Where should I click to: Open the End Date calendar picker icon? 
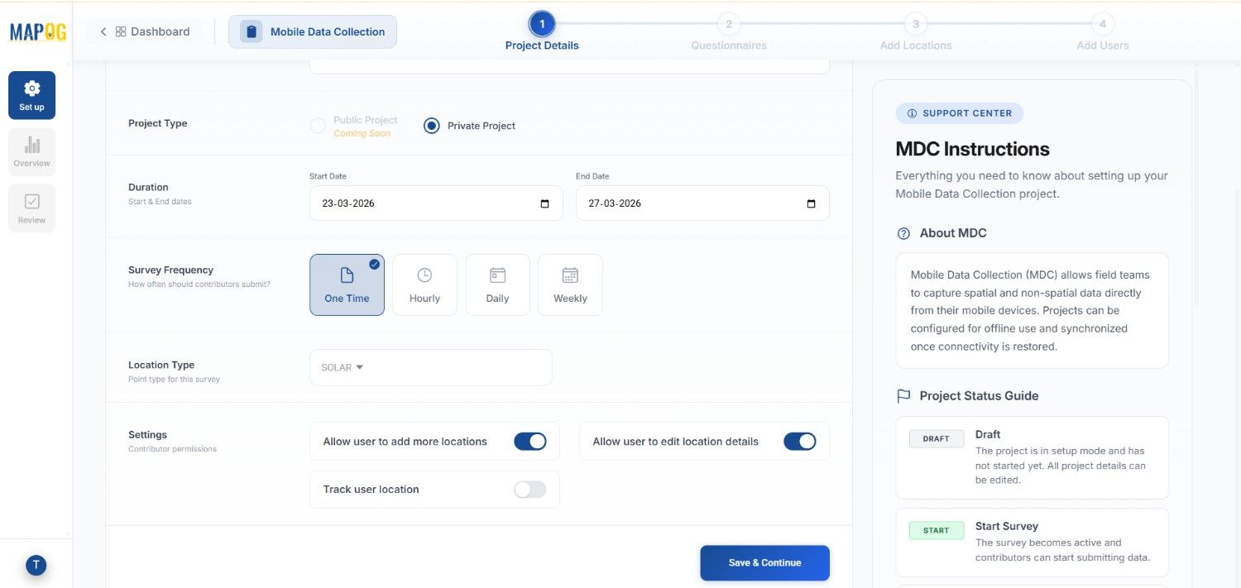click(x=811, y=203)
